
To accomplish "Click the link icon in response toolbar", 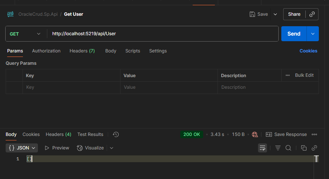I will (x=314, y=148).
